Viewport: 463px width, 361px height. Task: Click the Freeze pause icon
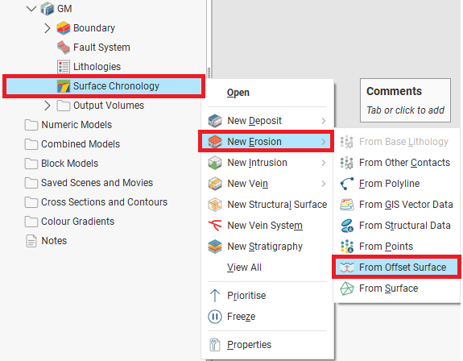pos(215,317)
